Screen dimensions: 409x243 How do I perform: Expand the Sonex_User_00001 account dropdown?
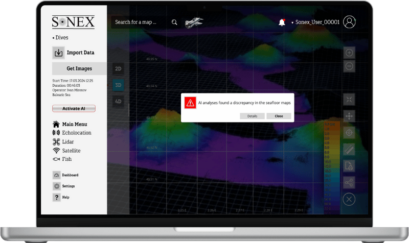click(292, 23)
